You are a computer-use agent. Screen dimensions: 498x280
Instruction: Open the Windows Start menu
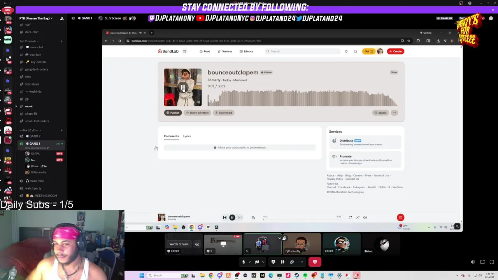click(142, 275)
